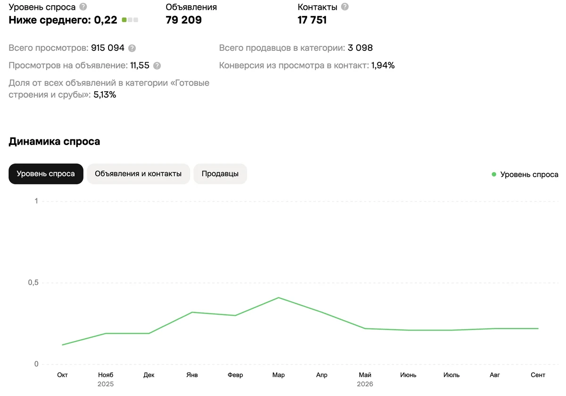Screen dimensions: 566x396
Task: Open the Продавцы tab
Action: [220, 174]
